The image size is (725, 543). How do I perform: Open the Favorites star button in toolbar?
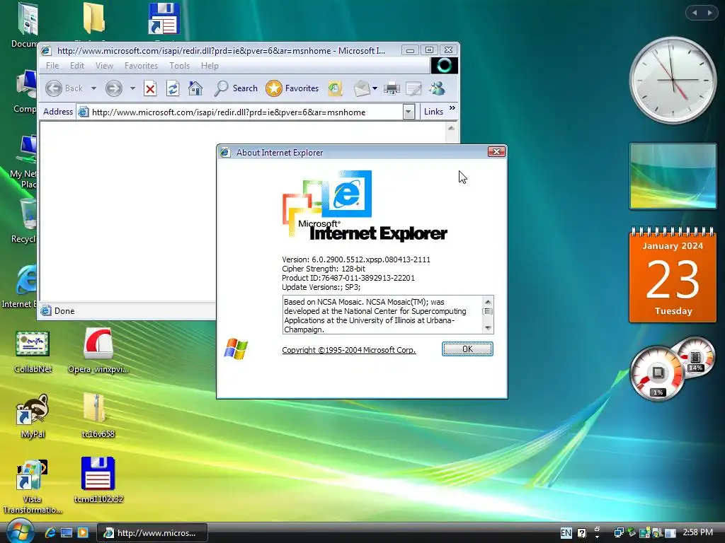[292, 88]
